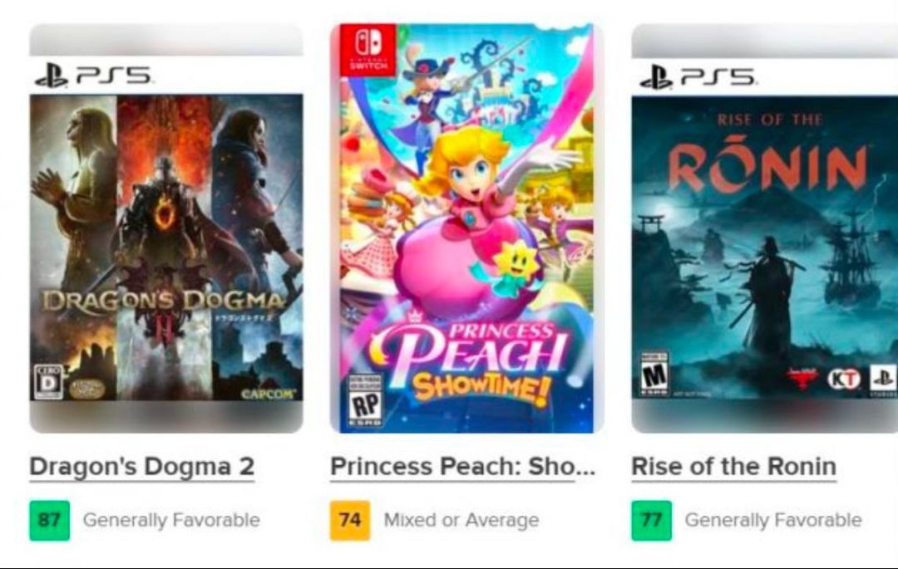Open the Princess Peach: Showtime title link
898x569 pixels.
(462, 467)
